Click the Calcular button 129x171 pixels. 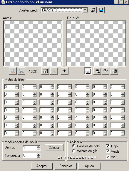(54, 148)
